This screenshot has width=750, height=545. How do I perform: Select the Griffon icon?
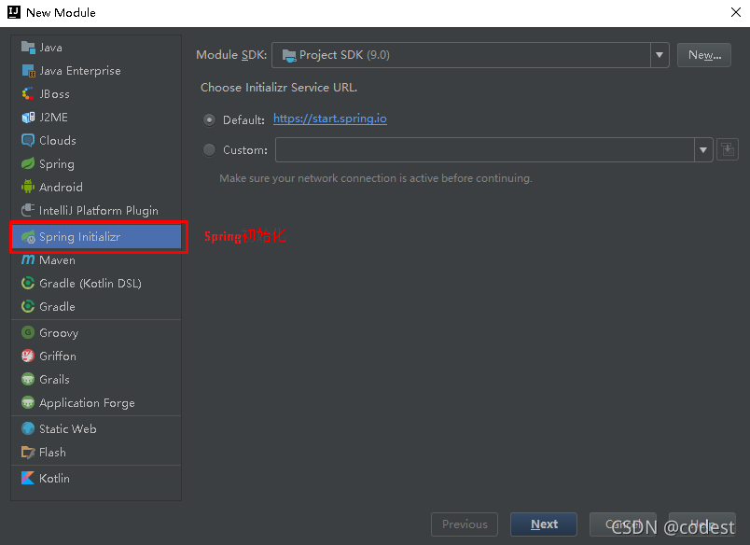28,356
